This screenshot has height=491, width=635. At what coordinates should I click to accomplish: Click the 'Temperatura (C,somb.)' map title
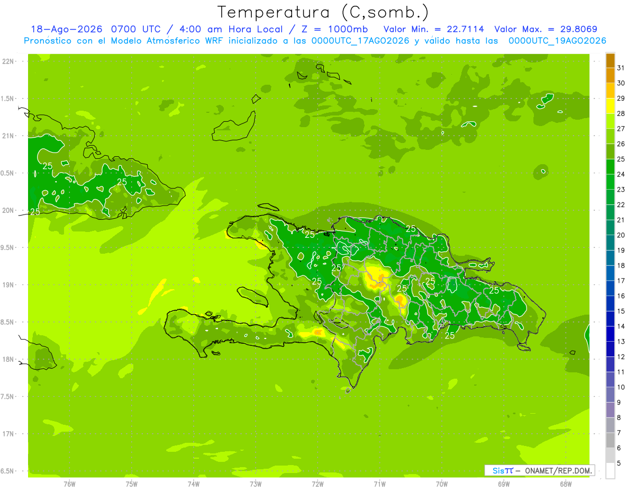click(x=323, y=12)
